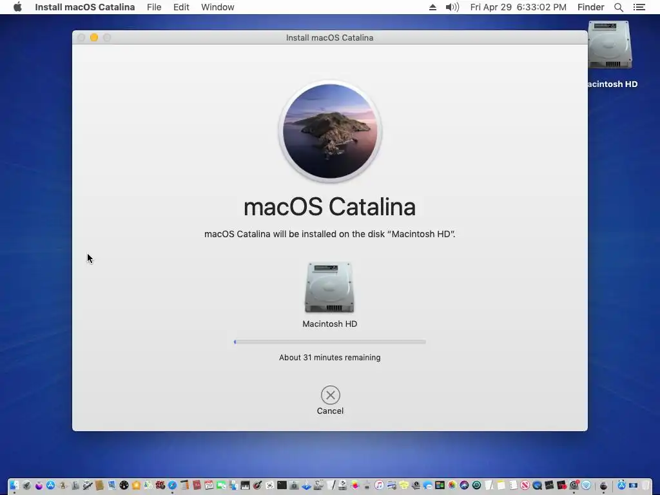Open Finder from the Dock

click(14, 485)
